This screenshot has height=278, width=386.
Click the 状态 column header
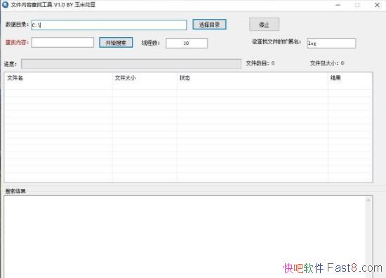point(253,78)
